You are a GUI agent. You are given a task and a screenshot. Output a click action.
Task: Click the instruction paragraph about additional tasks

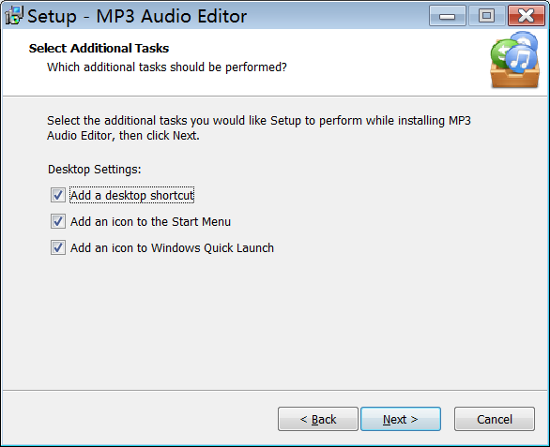(x=259, y=127)
